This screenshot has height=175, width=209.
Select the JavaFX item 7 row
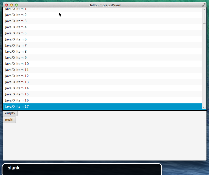coord(16,45)
